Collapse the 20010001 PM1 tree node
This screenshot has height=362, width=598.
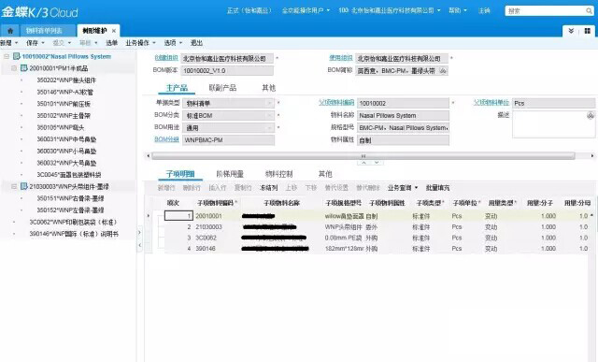tap(14, 68)
